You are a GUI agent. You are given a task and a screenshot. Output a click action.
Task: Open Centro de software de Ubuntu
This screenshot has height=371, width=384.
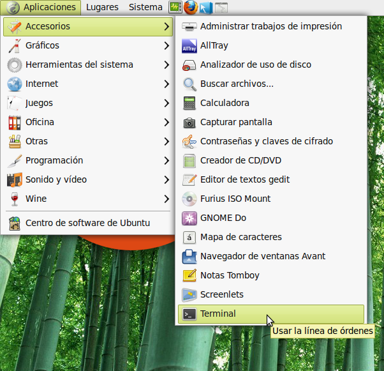point(88,223)
